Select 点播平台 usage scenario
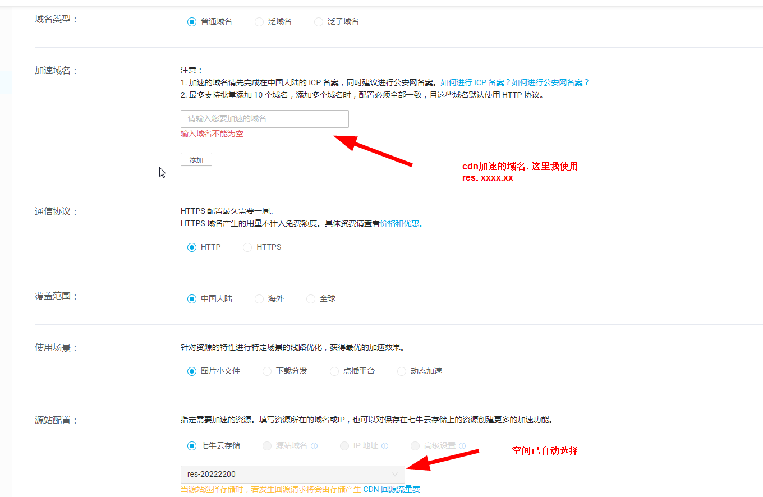Image resolution: width=763 pixels, height=497 pixels. tap(334, 371)
